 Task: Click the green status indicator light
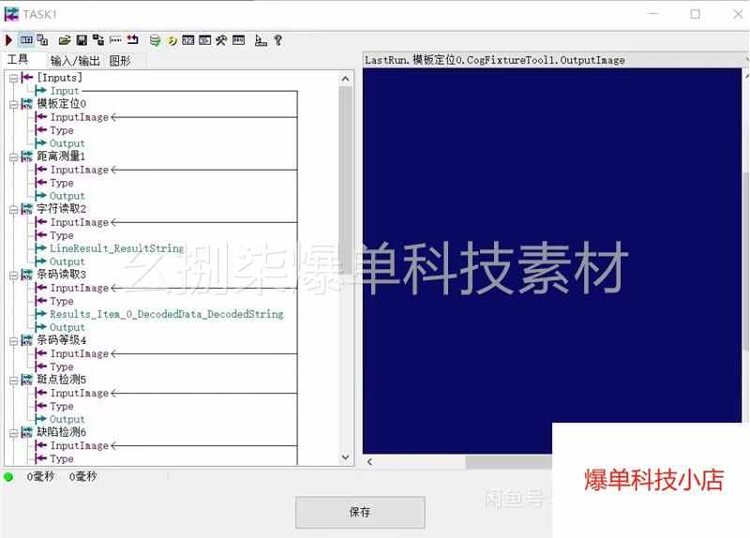pos(8,477)
